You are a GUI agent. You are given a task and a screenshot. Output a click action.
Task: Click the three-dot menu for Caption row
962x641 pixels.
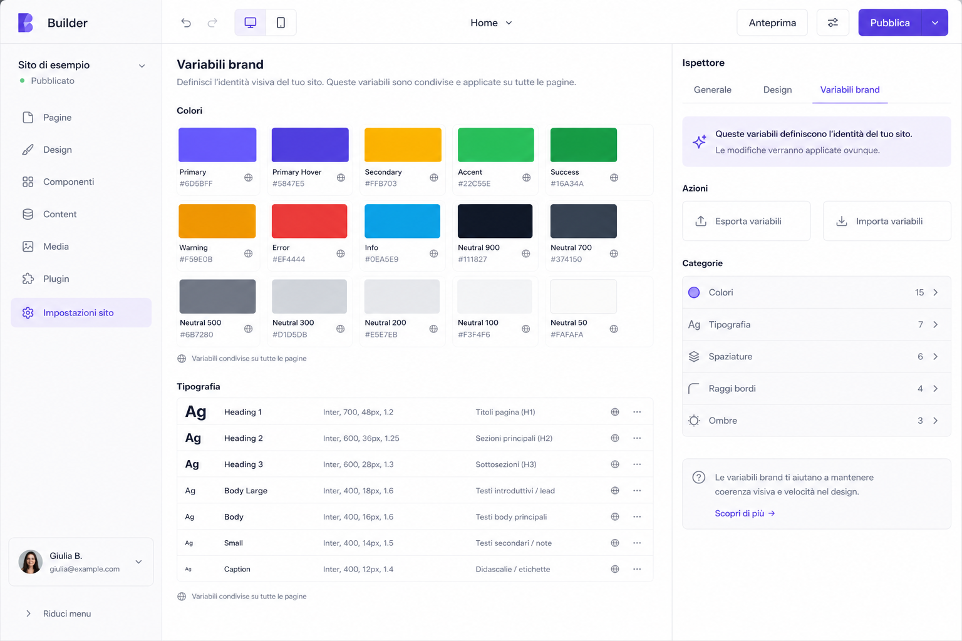click(637, 569)
